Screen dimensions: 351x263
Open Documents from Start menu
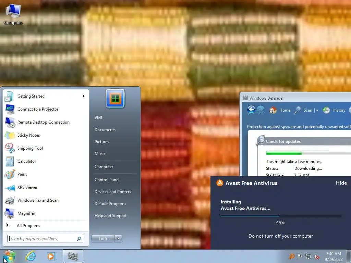(x=105, y=130)
